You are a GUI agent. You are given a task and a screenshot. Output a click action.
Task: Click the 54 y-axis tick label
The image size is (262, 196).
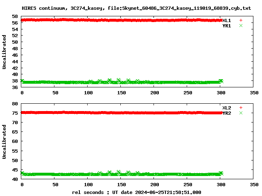tap(15, 29)
